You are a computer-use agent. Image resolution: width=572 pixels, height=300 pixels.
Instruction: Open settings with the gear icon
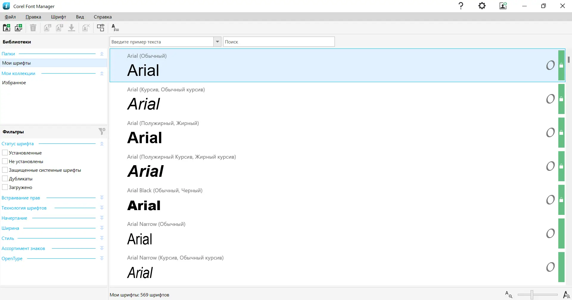pos(482,6)
